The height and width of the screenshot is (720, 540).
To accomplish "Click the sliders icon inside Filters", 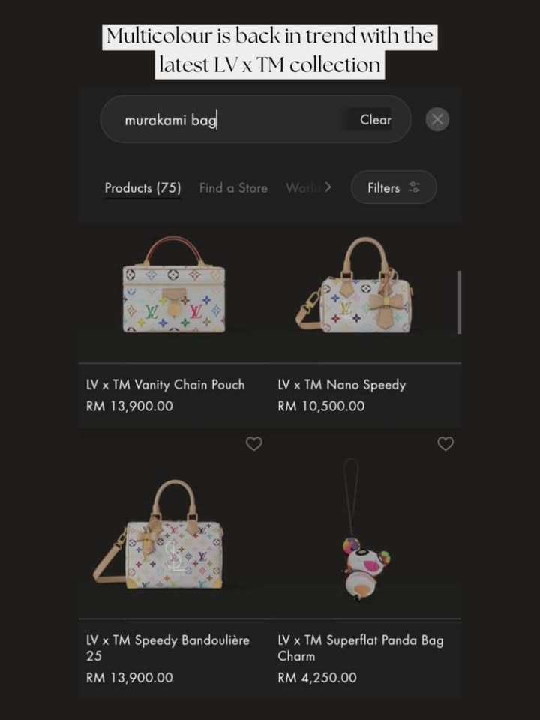I will pos(414,187).
